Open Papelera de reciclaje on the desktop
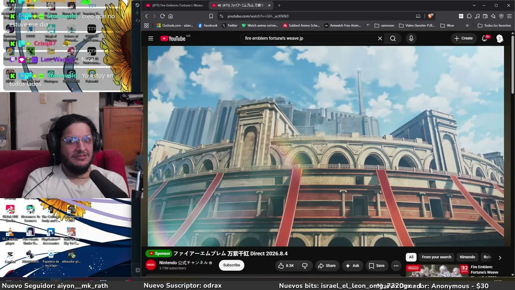 point(51,259)
